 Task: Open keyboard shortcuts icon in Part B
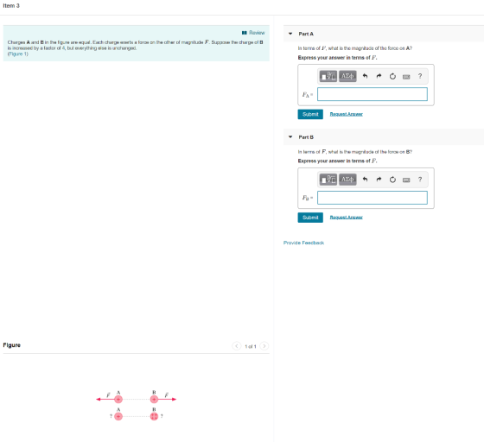406,180
